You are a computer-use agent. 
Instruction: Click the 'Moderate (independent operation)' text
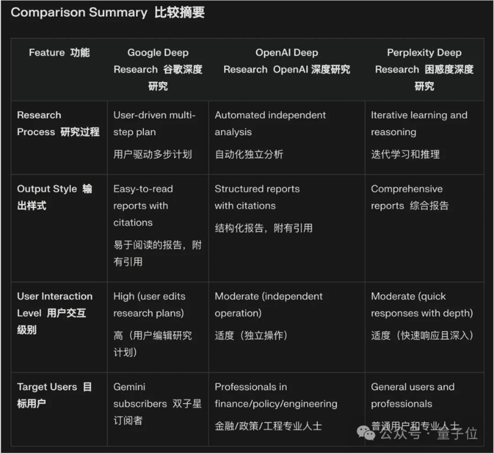tap(269, 304)
